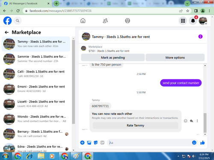Click the 'send your contact number' message bubble
Screen dimensions: 214x160
pos(181,83)
